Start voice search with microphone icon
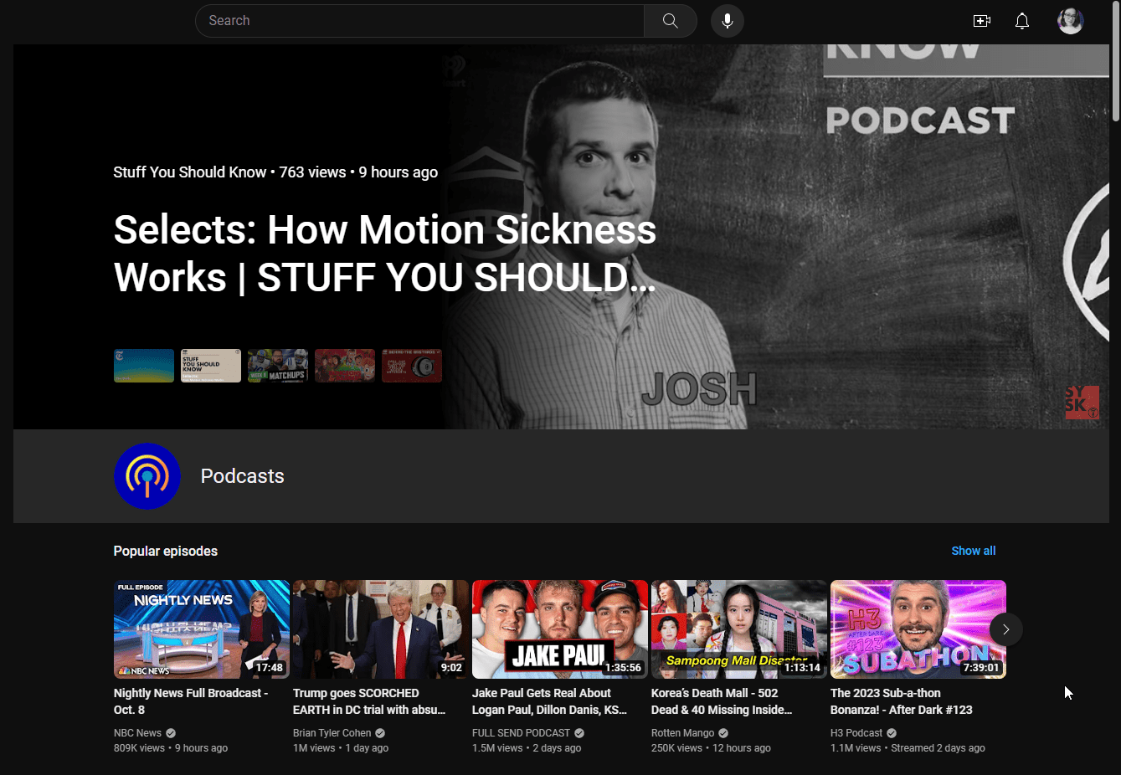Image resolution: width=1121 pixels, height=775 pixels. (728, 21)
